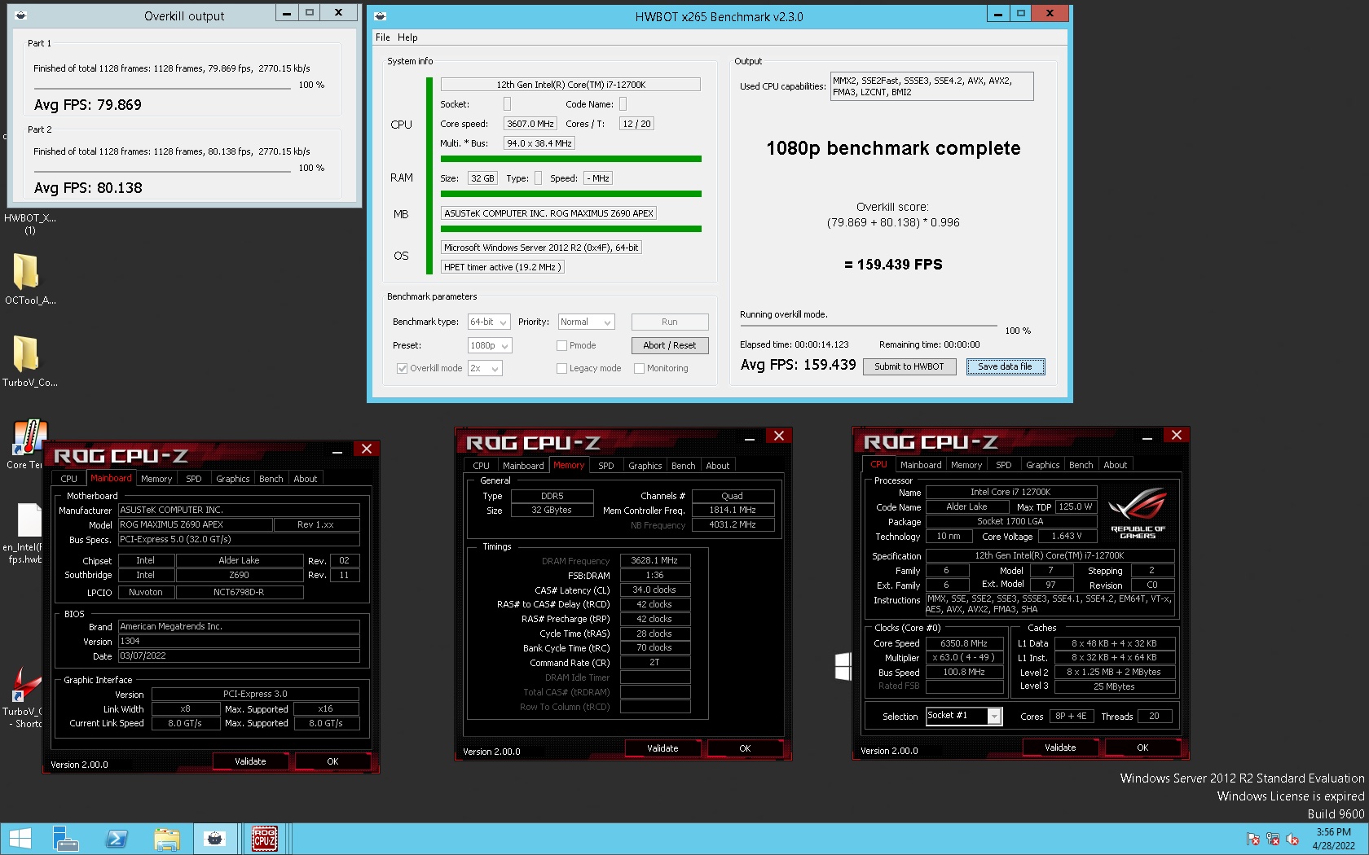Open the Priority Normal dropdown
1369x855 pixels.
click(x=586, y=322)
